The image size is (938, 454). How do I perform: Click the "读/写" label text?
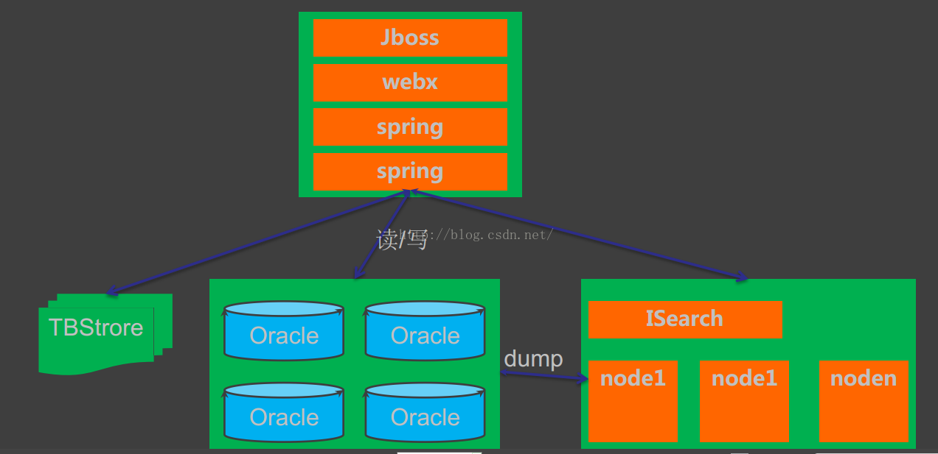tap(402, 240)
